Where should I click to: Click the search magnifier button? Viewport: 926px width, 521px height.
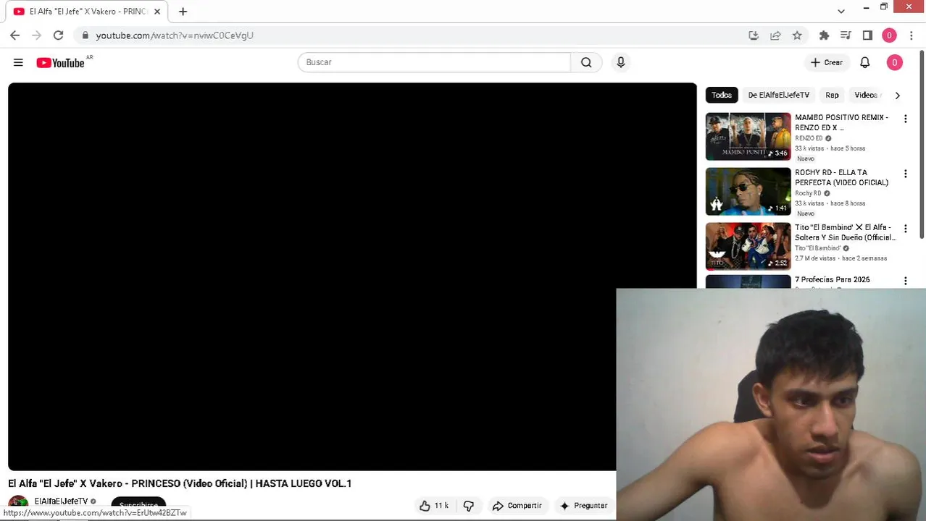[x=586, y=62]
